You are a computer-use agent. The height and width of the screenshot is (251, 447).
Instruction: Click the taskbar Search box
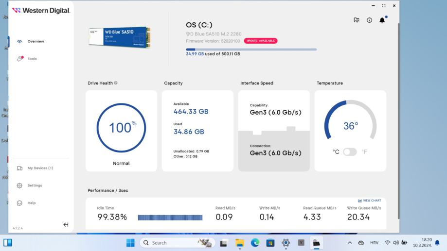[x=169, y=243]
